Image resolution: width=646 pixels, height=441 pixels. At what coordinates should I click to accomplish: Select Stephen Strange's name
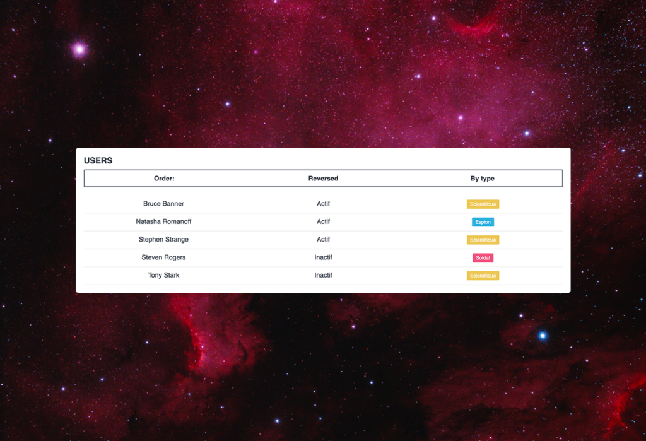[163, 240]
